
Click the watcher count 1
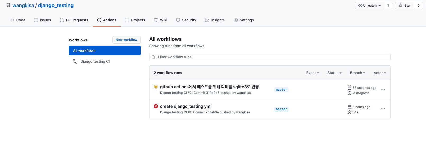[x=388, y=6]
